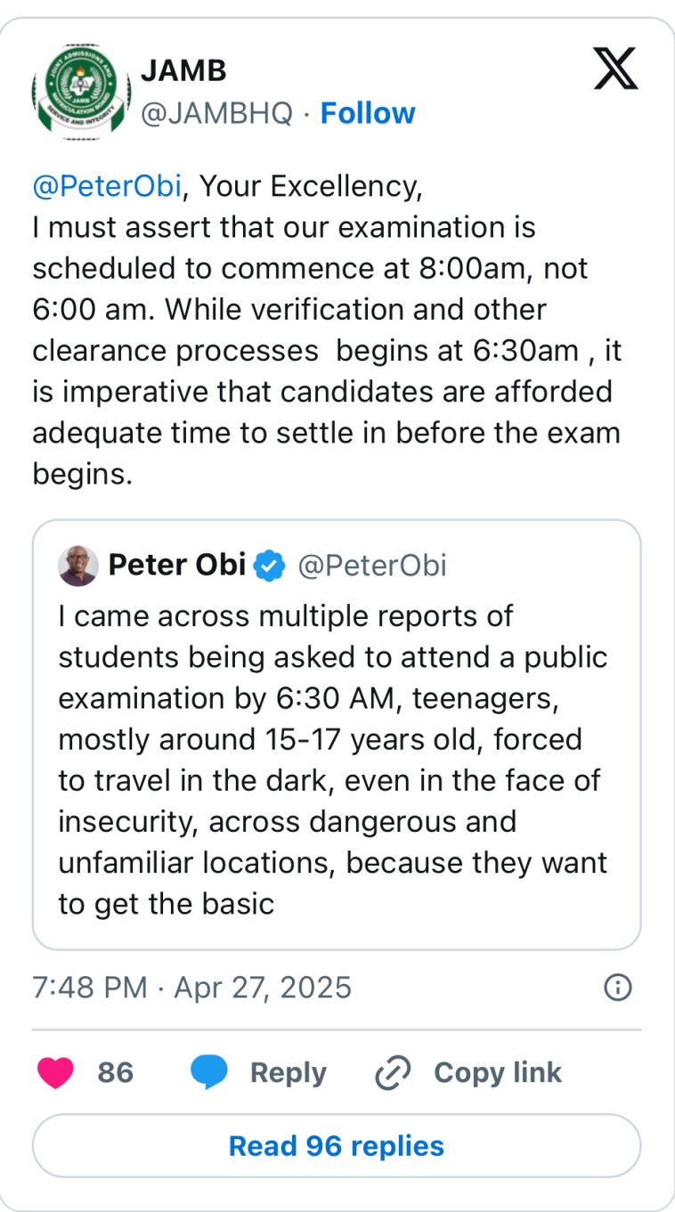Click the @PeterObi mention in the tweet
Viewport: 675px width, 1212px height.
(106, 186)
